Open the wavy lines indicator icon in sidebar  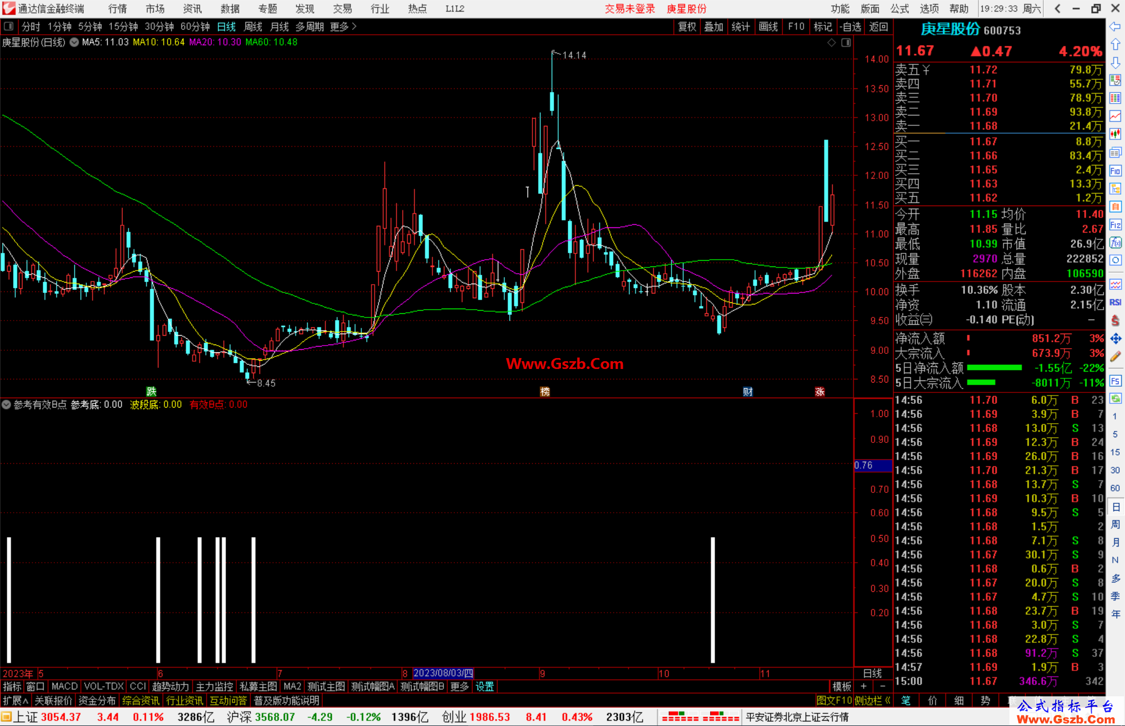pyautogui.click(x=1115, y=284)
